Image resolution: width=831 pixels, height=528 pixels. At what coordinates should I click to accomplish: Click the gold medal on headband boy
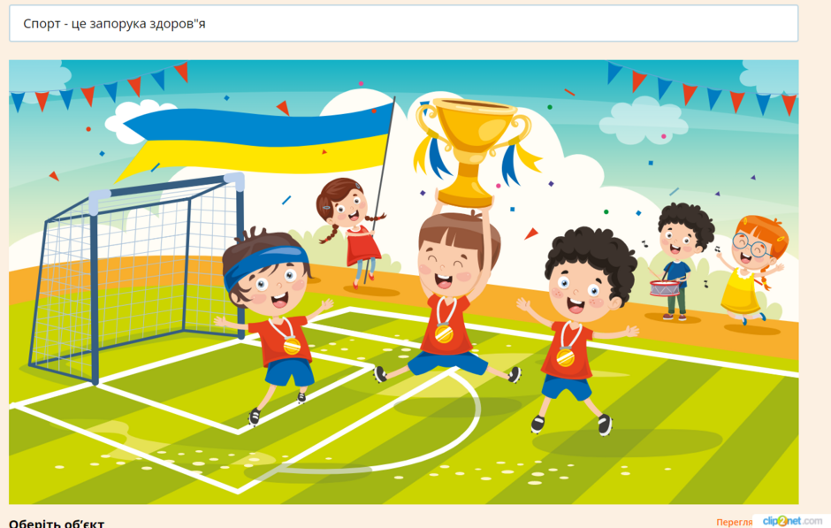point(292,346)
